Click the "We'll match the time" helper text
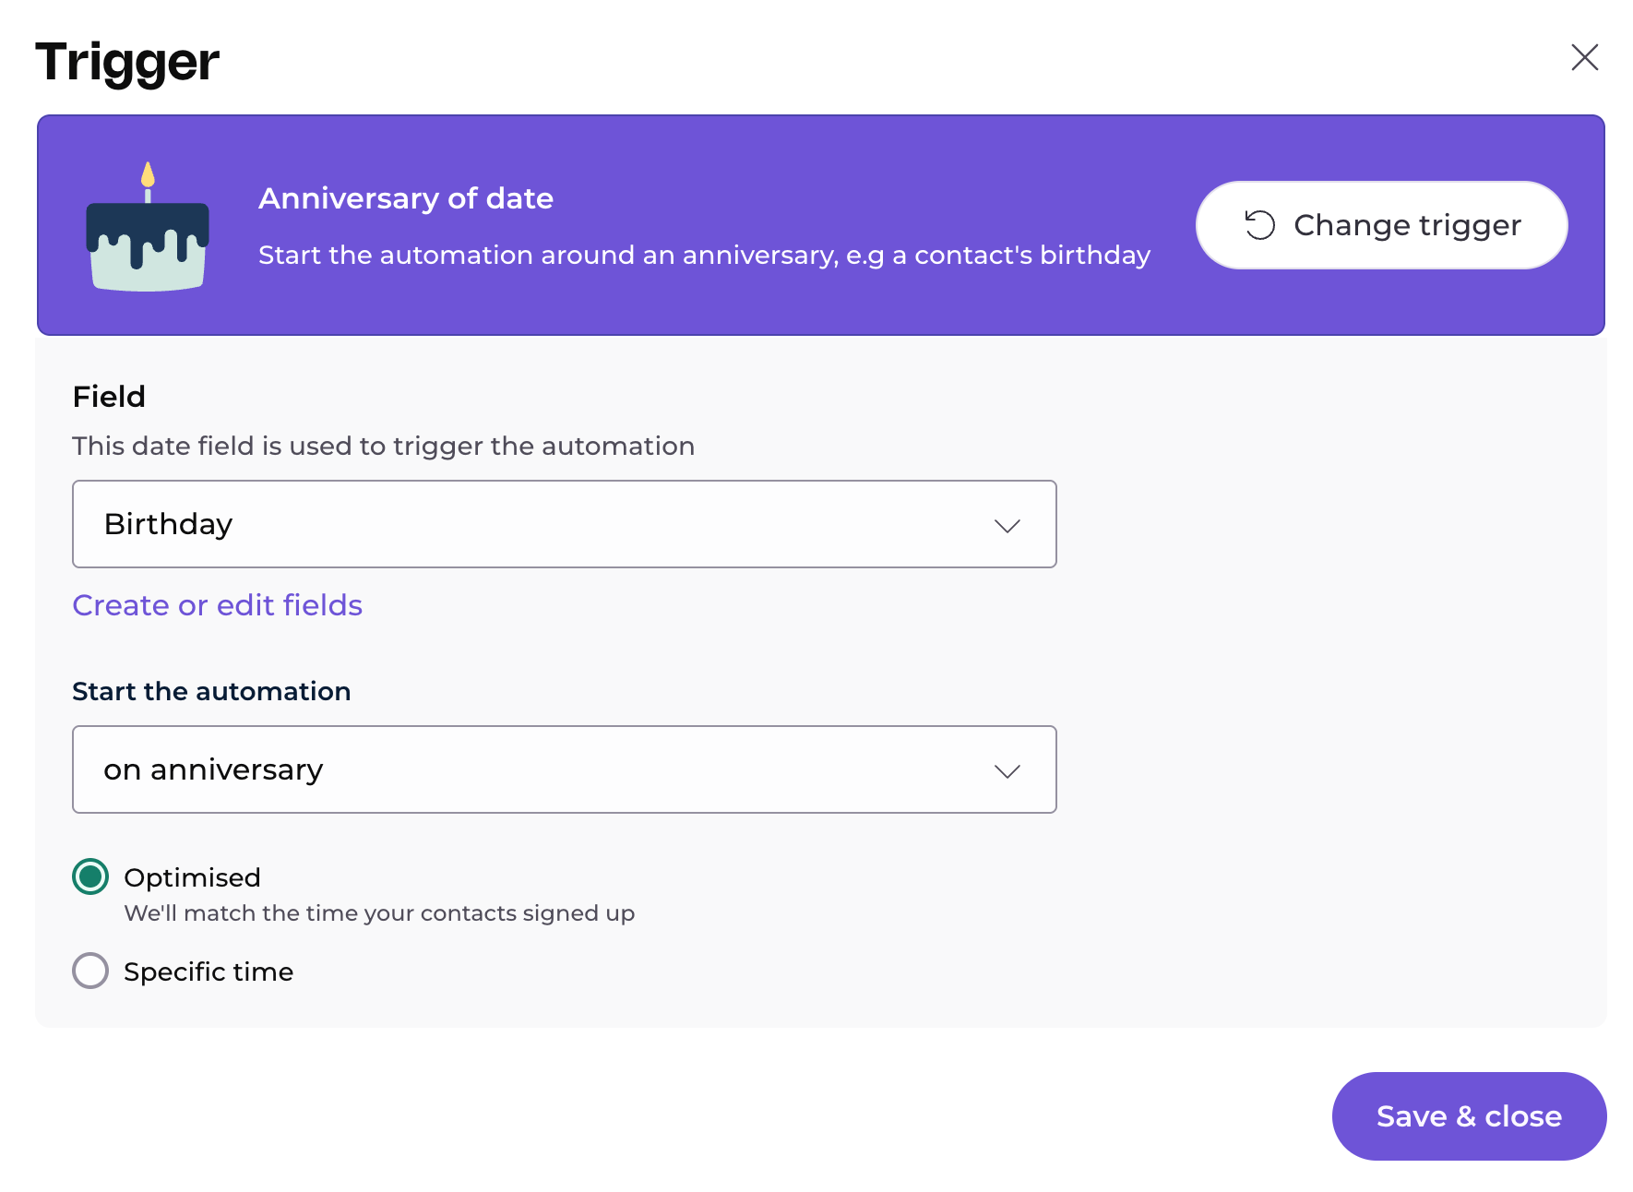Image resolution: width=1633 pixels, height=1192 pixels. point(379,913)
